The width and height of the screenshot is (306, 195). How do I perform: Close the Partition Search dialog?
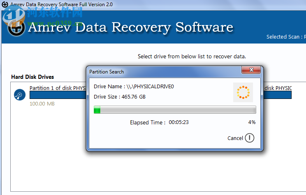tap(251, 70)
